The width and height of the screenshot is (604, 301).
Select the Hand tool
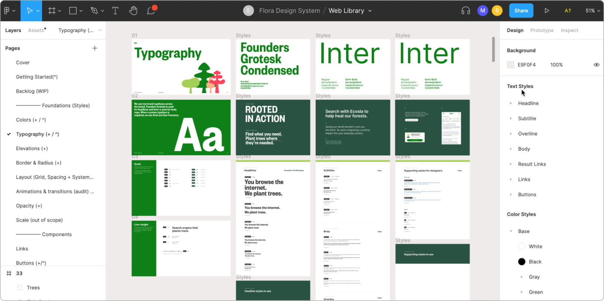click(x=133, y=11)
